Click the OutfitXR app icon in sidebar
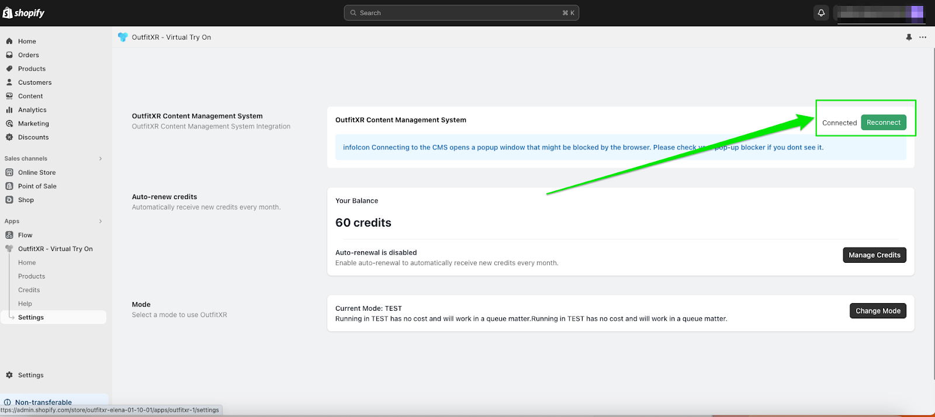The image size is (935, 417). pos(9,249)
